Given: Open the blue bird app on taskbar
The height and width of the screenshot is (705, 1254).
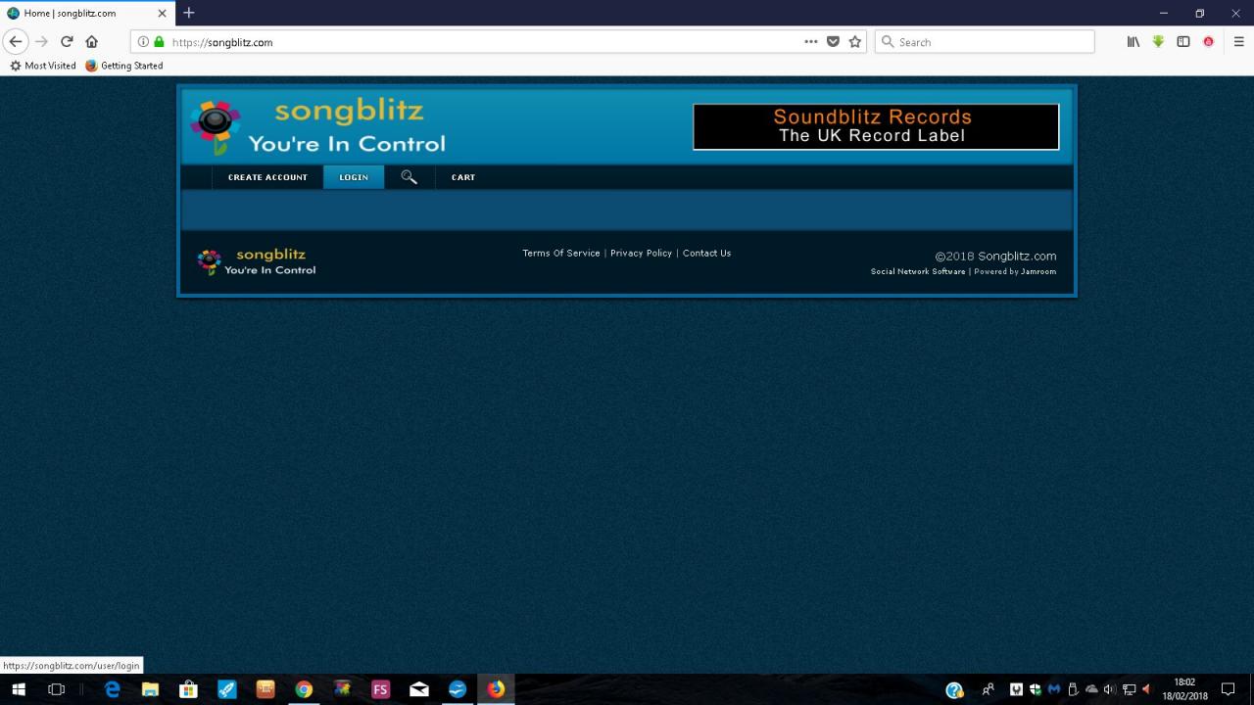Looking at the screenshot, I should tap(458, 689).
